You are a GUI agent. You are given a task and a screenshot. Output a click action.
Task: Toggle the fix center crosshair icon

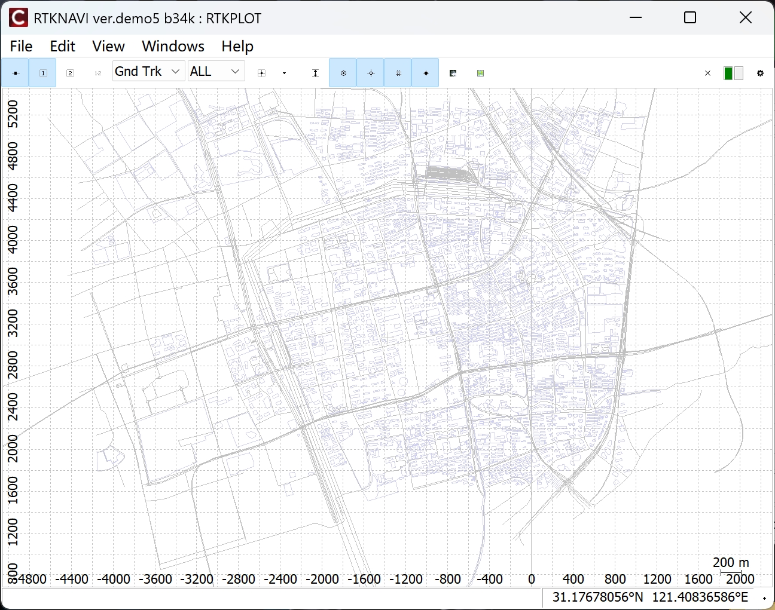[x=371, y=73]
